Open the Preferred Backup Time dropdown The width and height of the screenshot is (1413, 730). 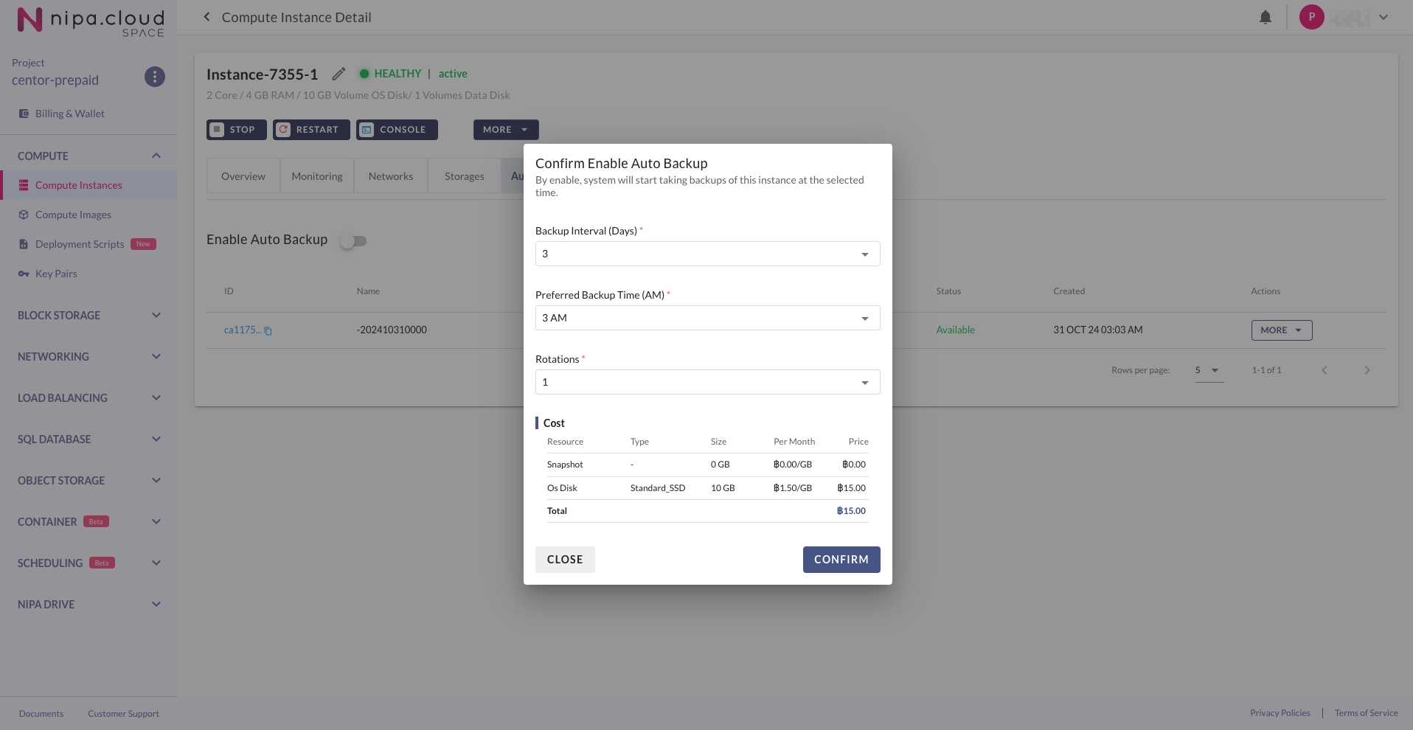[x=707, y=318]
